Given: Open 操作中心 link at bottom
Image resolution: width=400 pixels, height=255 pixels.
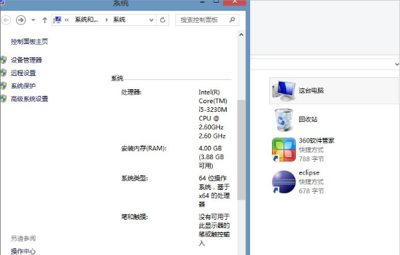Looking at the screenshot, I should [23, 252].
